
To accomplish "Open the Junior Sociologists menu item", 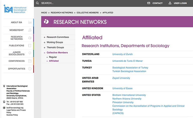I will (17, 53).
